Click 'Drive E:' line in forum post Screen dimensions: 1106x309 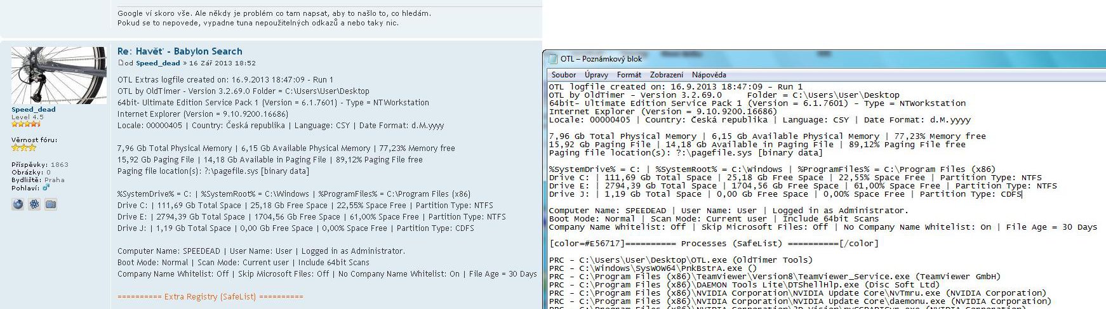pos(312,217)
